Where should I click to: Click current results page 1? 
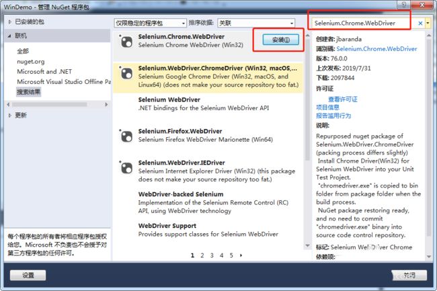tap(192, 255)
